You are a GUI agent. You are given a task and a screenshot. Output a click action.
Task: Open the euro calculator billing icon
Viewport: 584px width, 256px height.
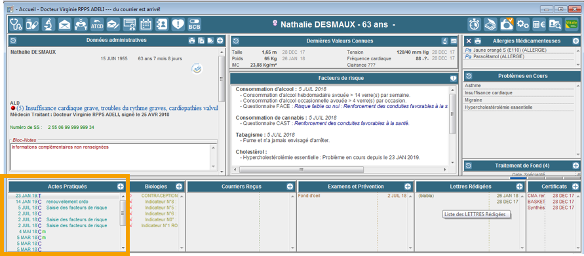[539, 24]
